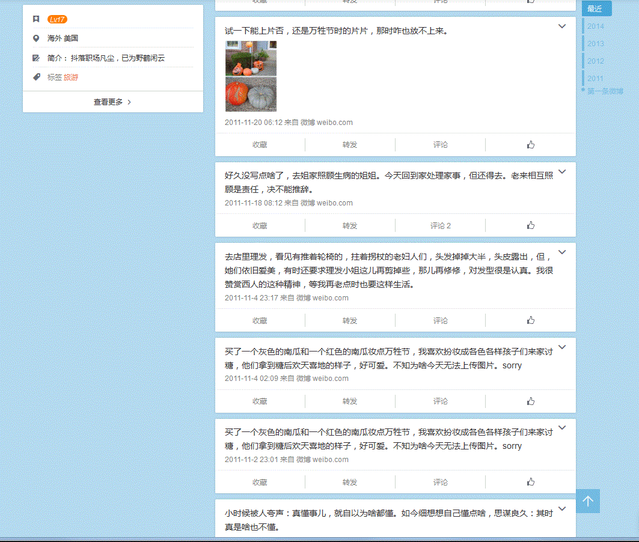The width and height of the screenshot is (639, 542).
Task: Open chevron menu on the hair salon post
Action: pos(562,252)
